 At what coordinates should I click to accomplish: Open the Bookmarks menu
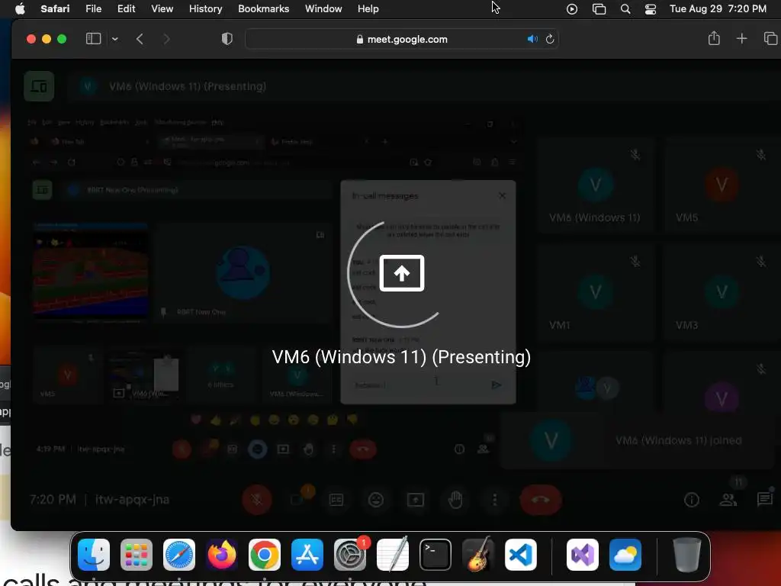click(x=263, y=8)
